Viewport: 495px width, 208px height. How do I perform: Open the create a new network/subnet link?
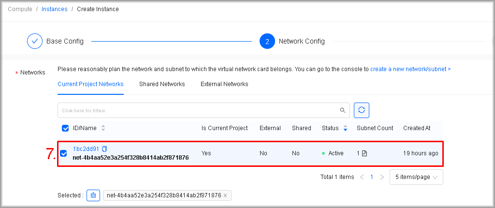coord(408,69)
